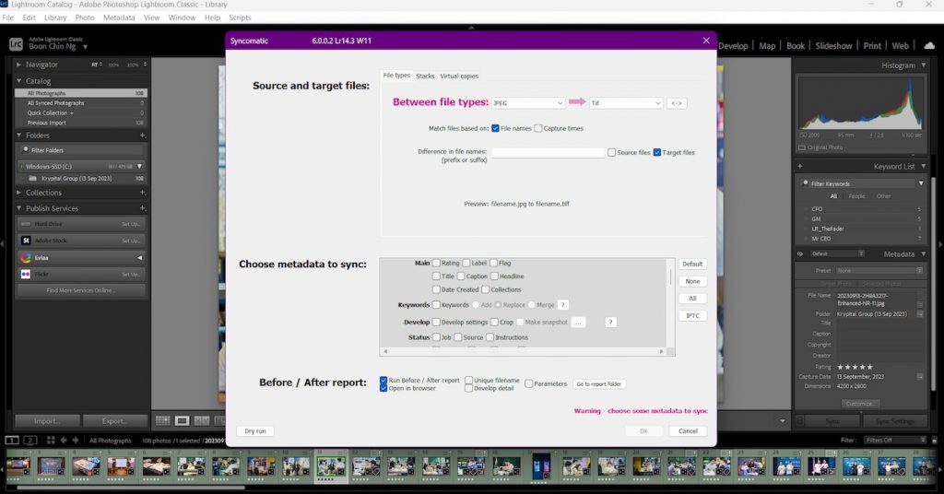Screen dimensions: 944x494
Task: Expand the Navigator panel
Action: click(x=18, y=65)
